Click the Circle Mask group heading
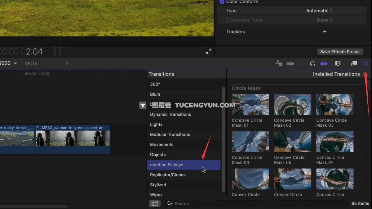This screenshot has width=372, height=209. (246, 88)
